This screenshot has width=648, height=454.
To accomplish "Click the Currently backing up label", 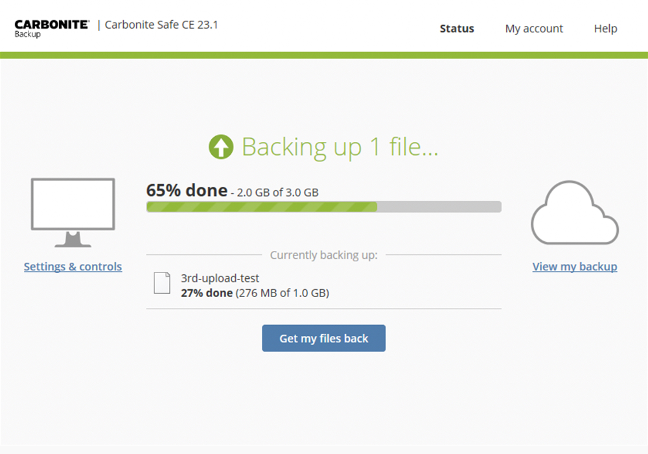I will [x=323, y=255].
